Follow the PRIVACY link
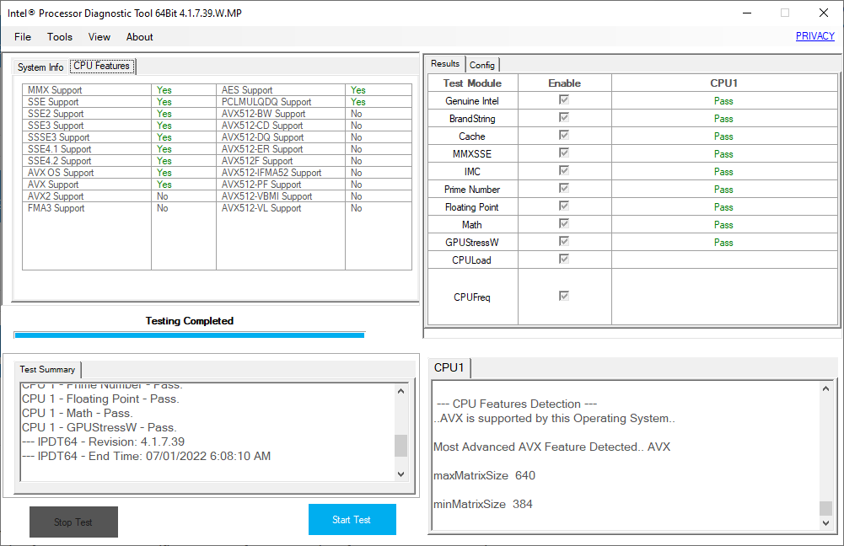844x546 pixels. 815,36
